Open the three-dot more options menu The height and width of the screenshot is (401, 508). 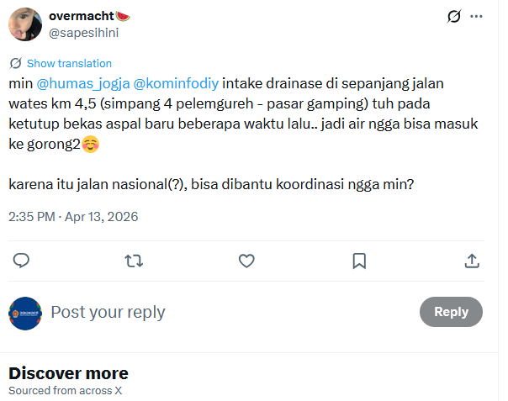point(477,17)
